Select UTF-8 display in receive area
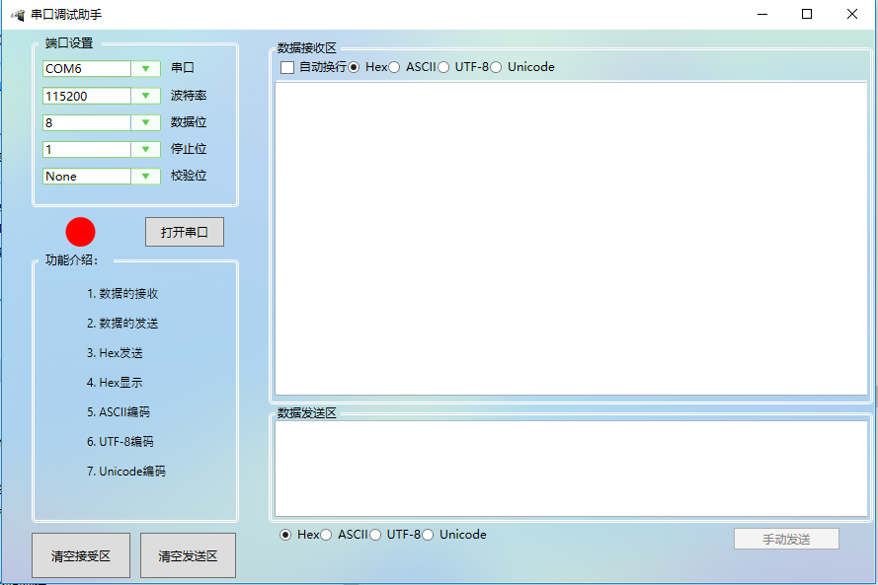Screen dimensions: 878x585 [x=443, y=68]
